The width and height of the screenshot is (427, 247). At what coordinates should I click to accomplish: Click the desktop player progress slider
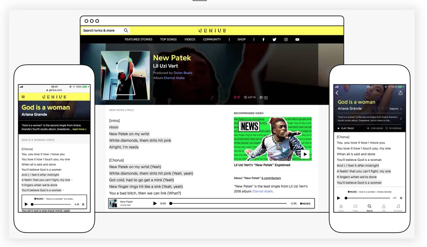(228, 203)
